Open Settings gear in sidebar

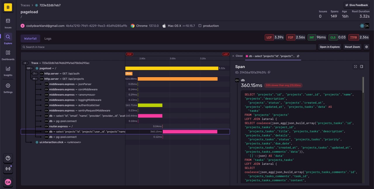coord(8,88)
